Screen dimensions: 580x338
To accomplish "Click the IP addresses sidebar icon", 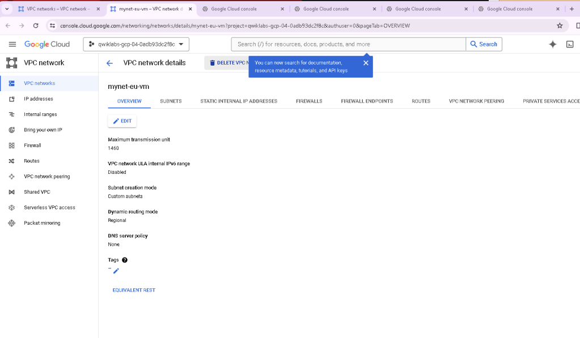I will 12,99.
